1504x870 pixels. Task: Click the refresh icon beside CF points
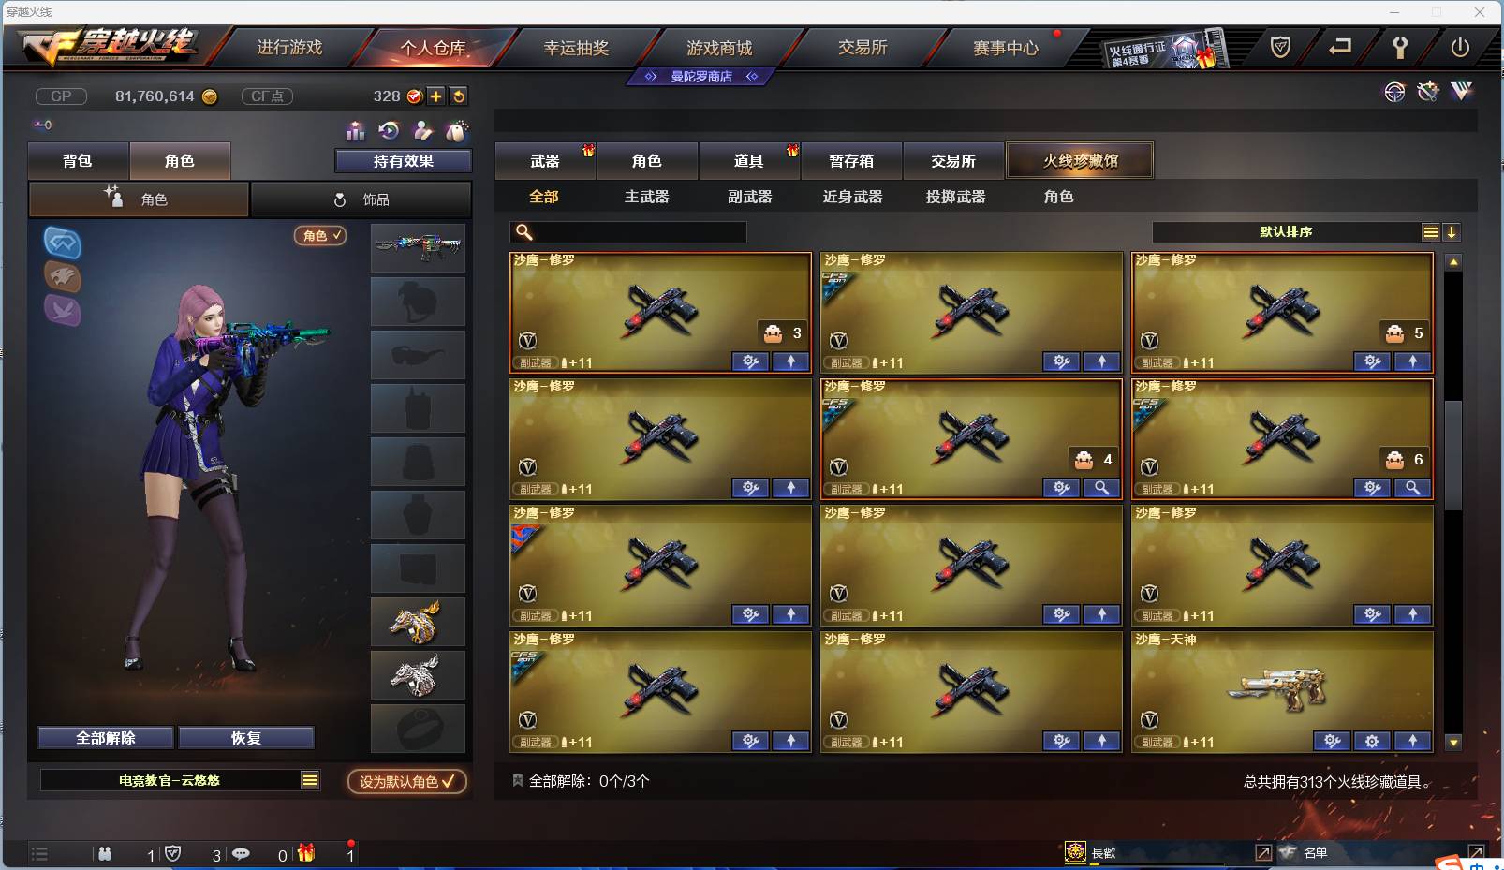(x=458, y=96)
